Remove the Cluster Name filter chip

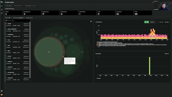23,6
